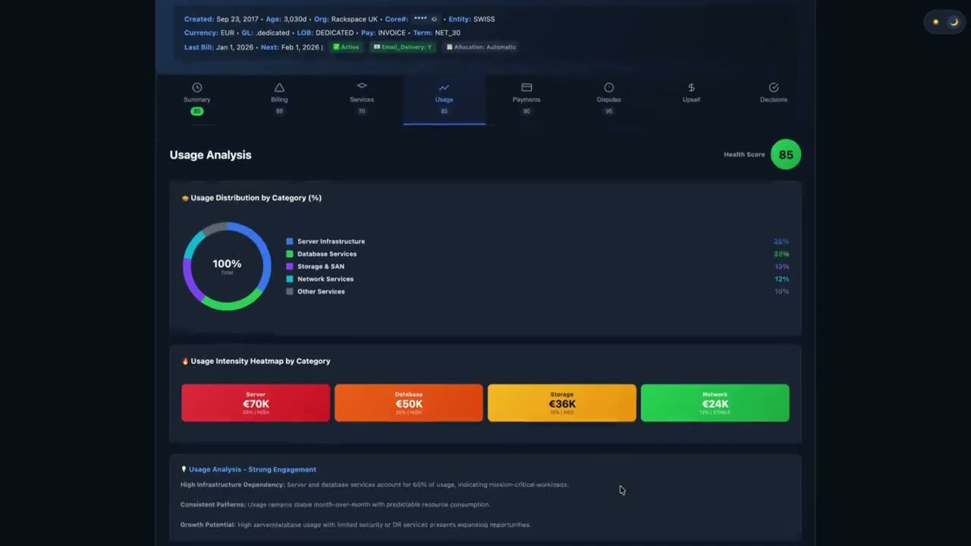The width and height of the screenshot is (971, 546).
Task: Click 'Consistent Patterns:' label
Action: (x=212, y=504)
